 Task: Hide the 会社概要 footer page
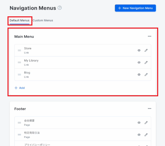click(x=139, y=123)
